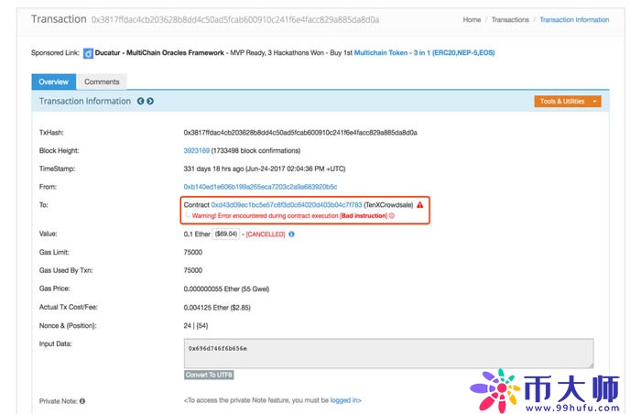Select the Overview tab

(53, 82)
